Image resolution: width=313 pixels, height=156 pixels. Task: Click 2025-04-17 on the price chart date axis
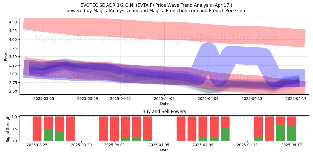click(296, 99)
